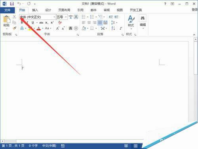Apply Text Effects glowing A
198x149 pixels.
coord(22,28)
